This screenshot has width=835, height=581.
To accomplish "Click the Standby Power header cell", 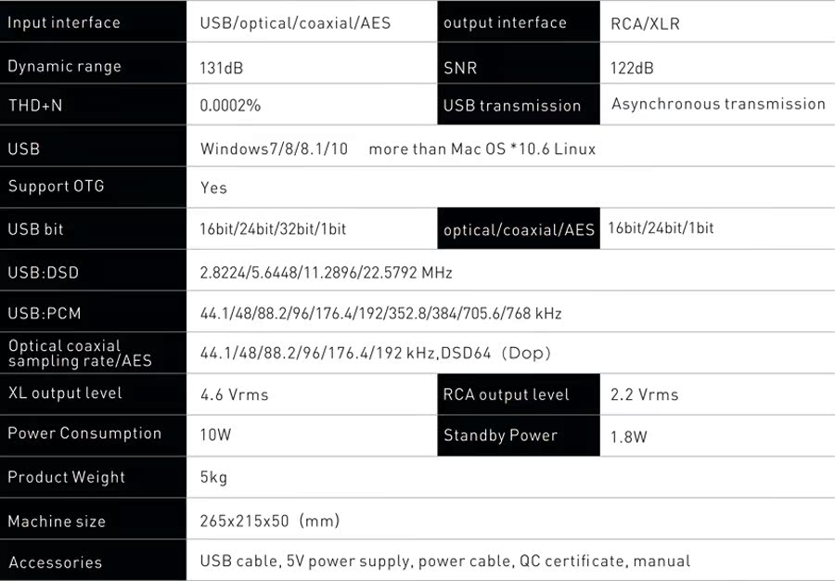I will click(x=500, y=435).
